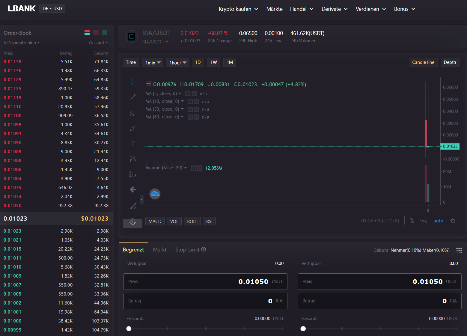This screenshot has height=336, width=467.
Task: Switch to the Stop-Limit order tab
Action: (187, 250)
